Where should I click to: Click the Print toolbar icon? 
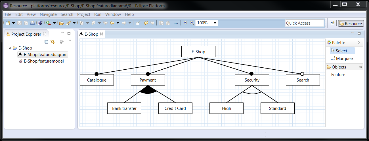[32, 23]
